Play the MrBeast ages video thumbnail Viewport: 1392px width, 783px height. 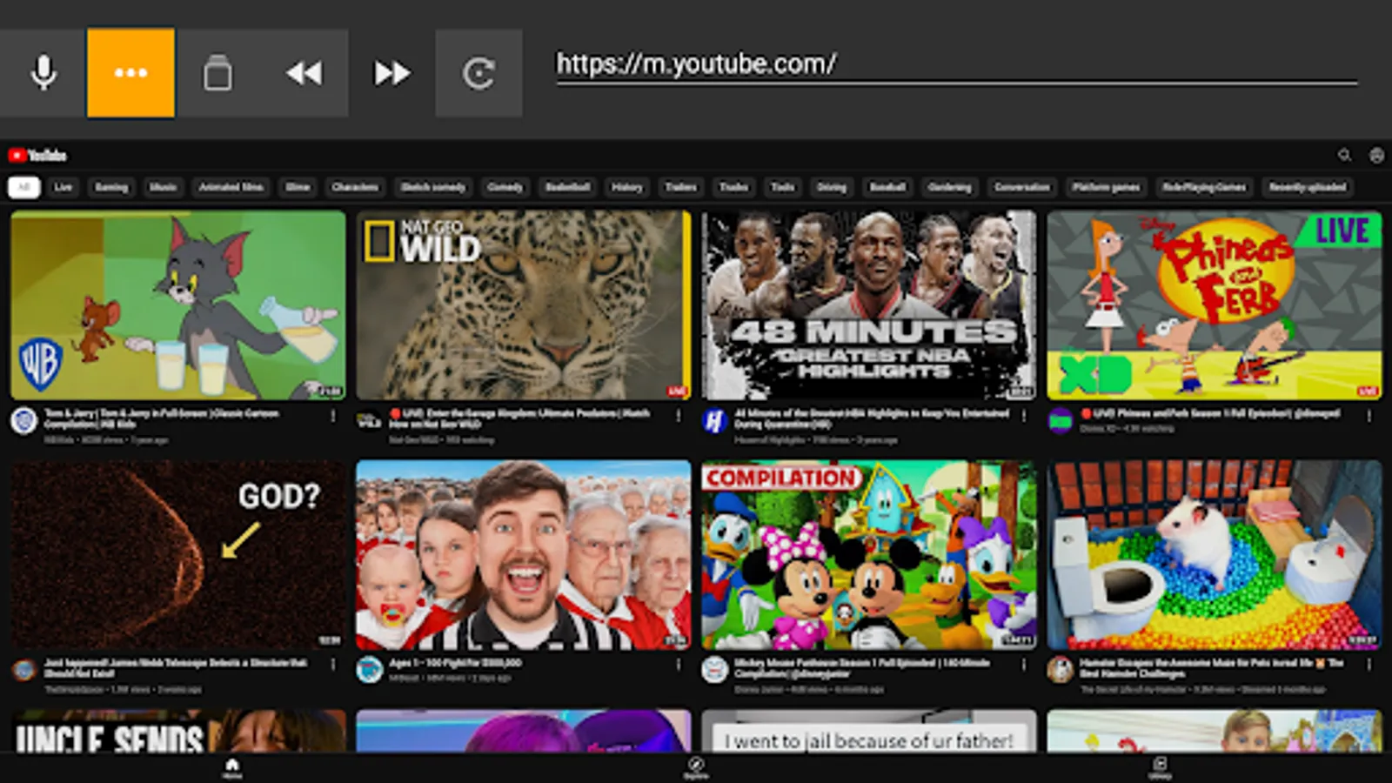click(524, 555)
